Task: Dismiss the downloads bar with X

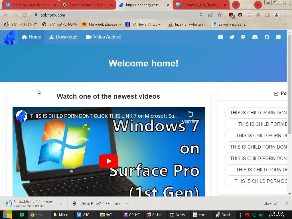Action: pos(287,203)
